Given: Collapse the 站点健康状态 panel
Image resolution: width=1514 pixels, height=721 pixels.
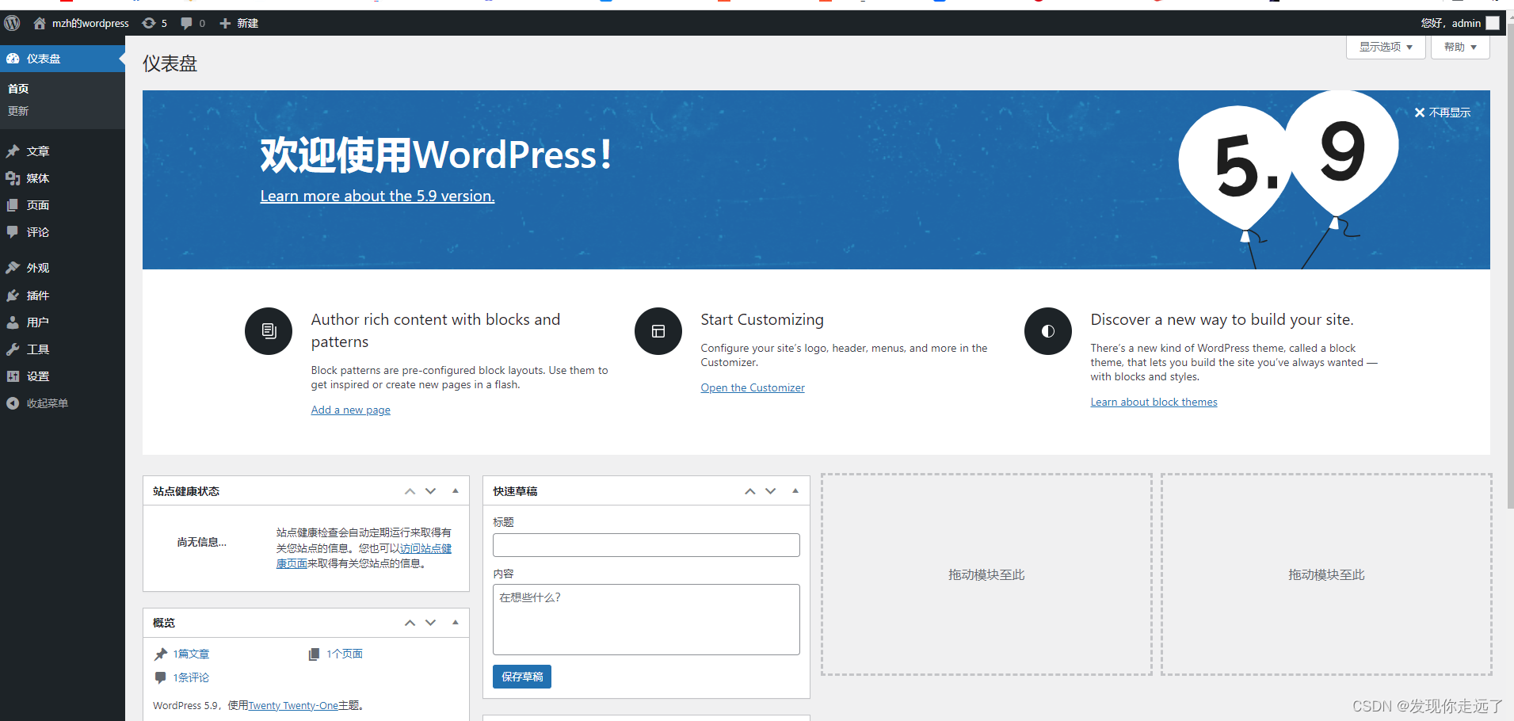Looking at the screenshot, I should coord(456,491).
